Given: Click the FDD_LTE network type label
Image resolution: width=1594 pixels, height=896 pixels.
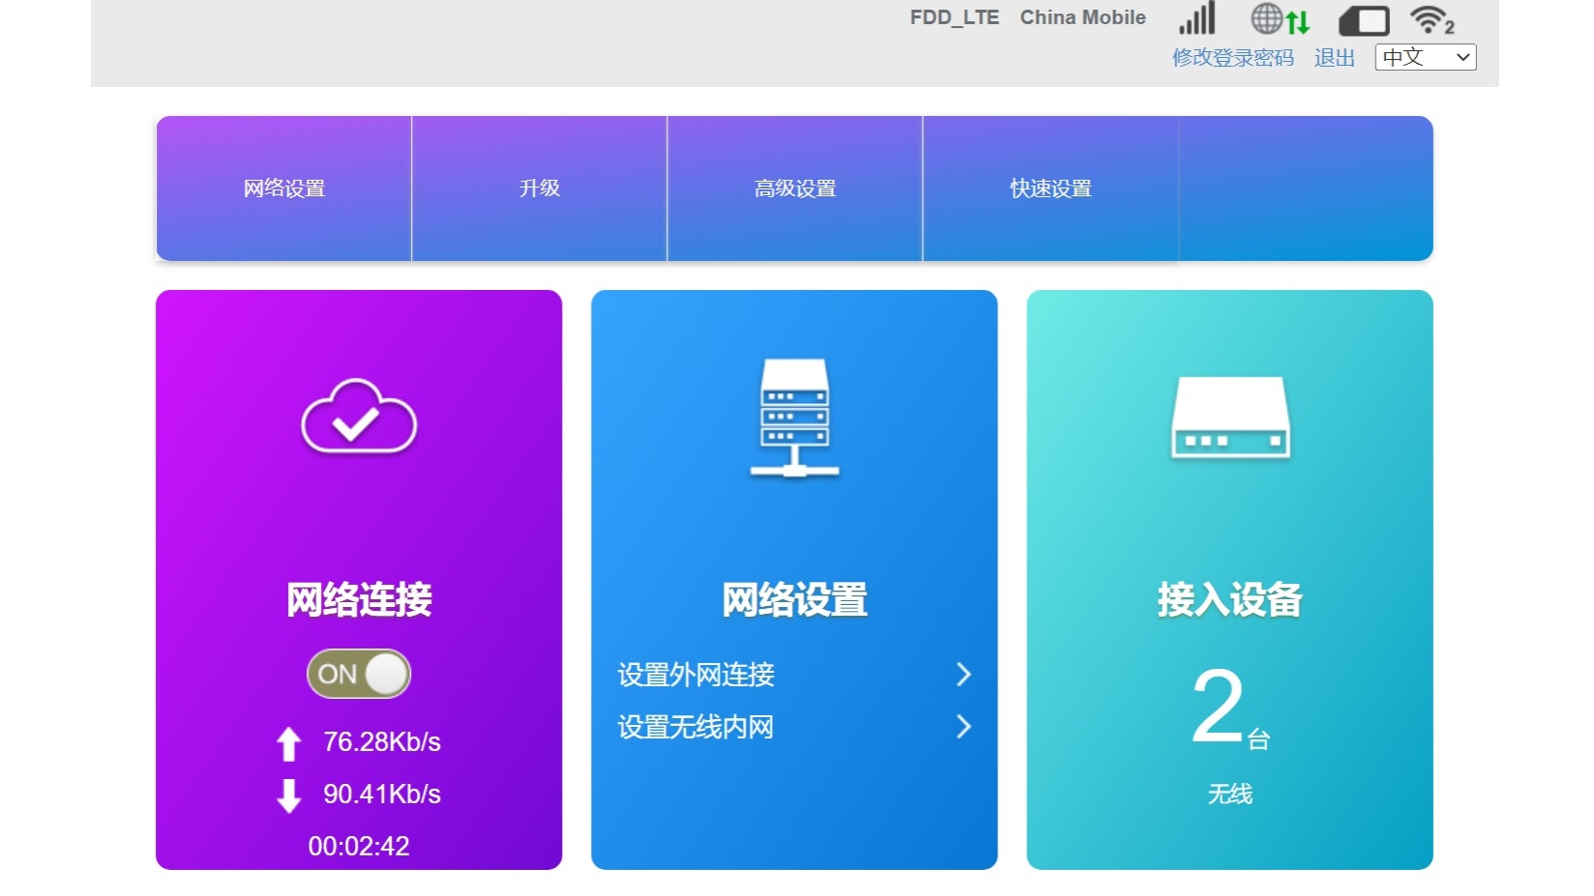Looking at the screenshot, I should [x=955, y=18].
